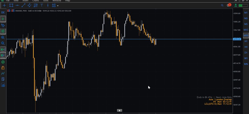Click the "Next: Asia Only" text
The image size is (249, 114).
[x=224, y=97]
